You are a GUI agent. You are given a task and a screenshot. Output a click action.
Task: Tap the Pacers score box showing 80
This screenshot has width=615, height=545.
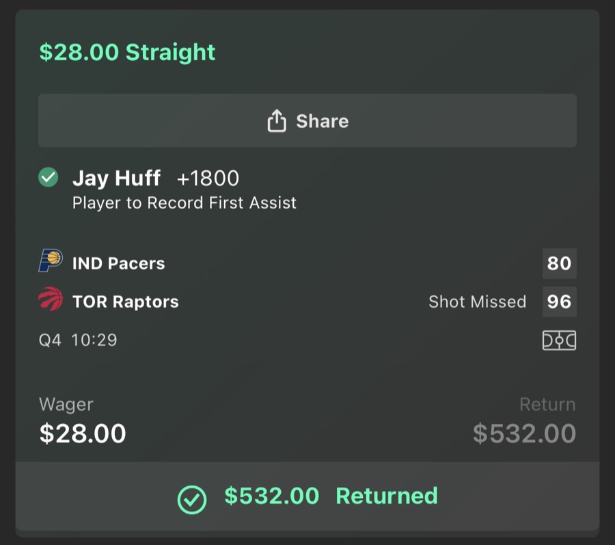pyautogui.click(x=559, y=263)
